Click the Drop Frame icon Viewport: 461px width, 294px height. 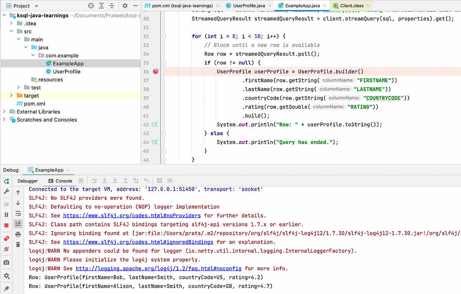(x=136, y=181)
